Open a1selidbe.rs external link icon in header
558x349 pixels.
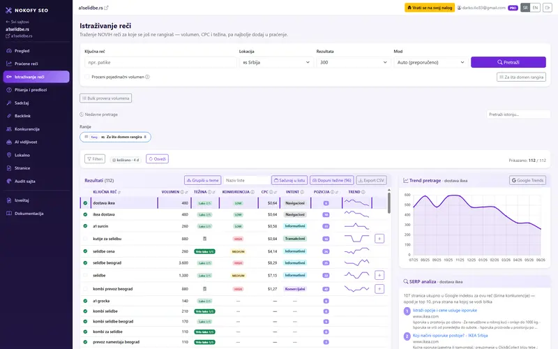coord(106,8)
